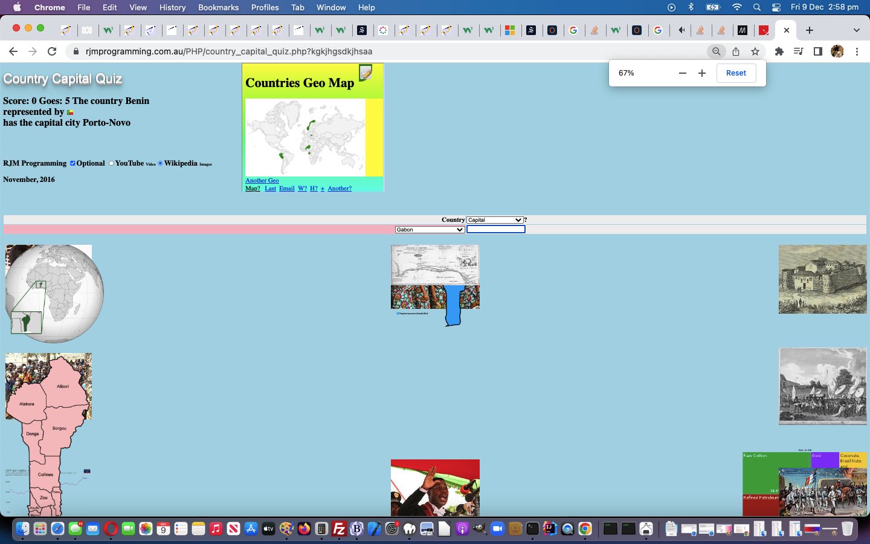Bookmark this page with star icon

point(755,51)
